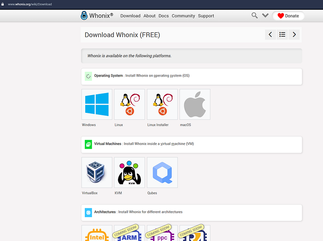Open the search magnifier icon
323x241 pixels.
(x=254, y=15)
